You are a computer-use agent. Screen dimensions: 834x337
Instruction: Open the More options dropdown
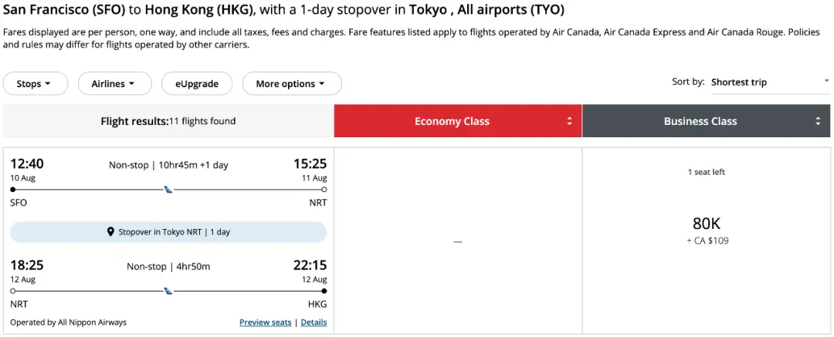point(291,83)
